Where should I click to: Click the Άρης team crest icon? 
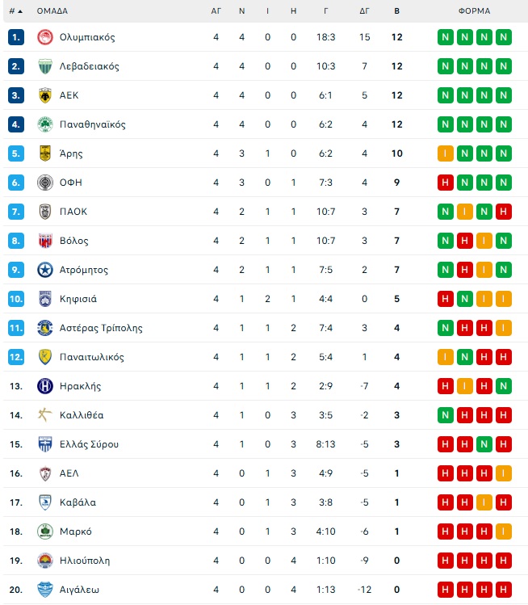pyautogui.click(x=45, y=153)
